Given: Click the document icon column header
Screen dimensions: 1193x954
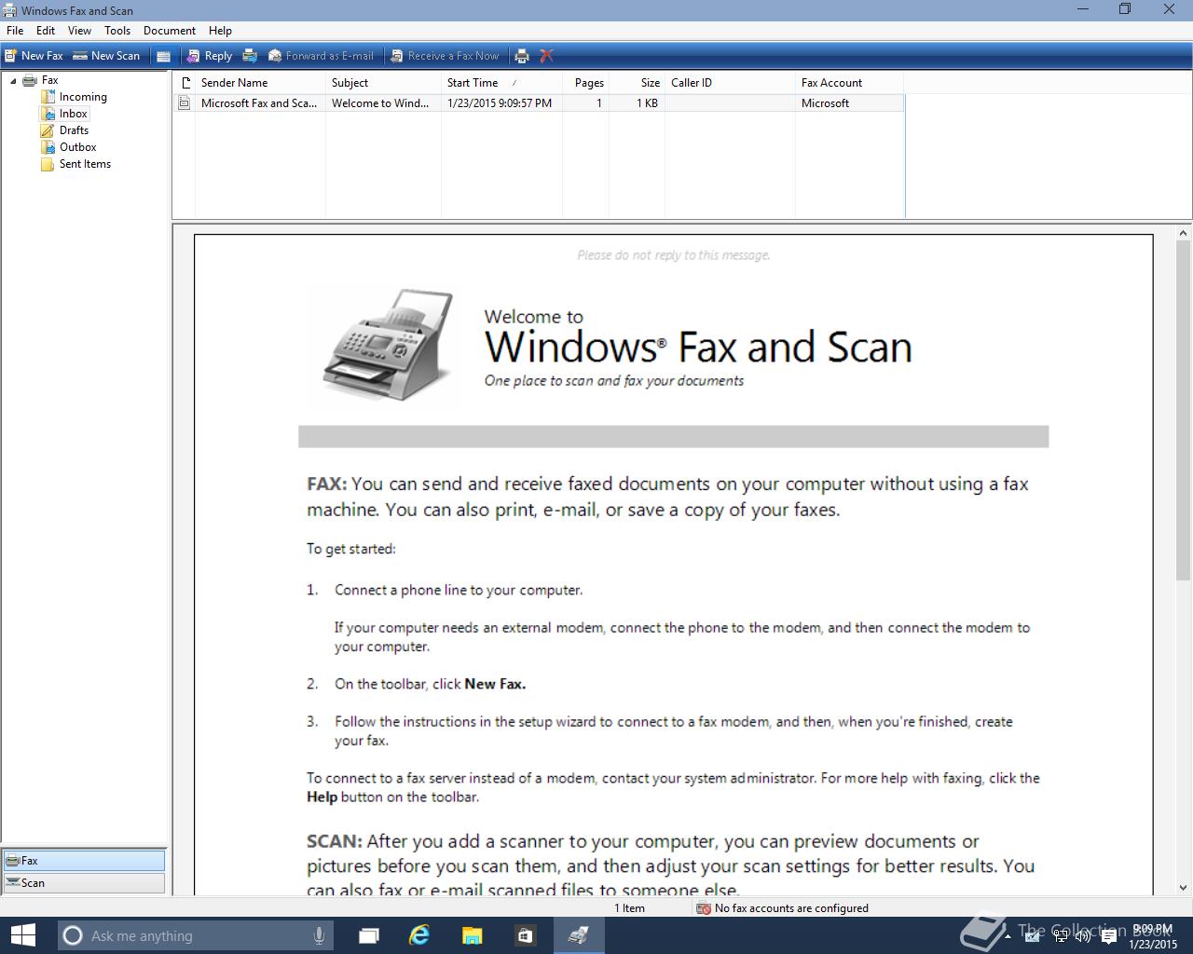Looking at the screenshot, I should tap(185, 83).
